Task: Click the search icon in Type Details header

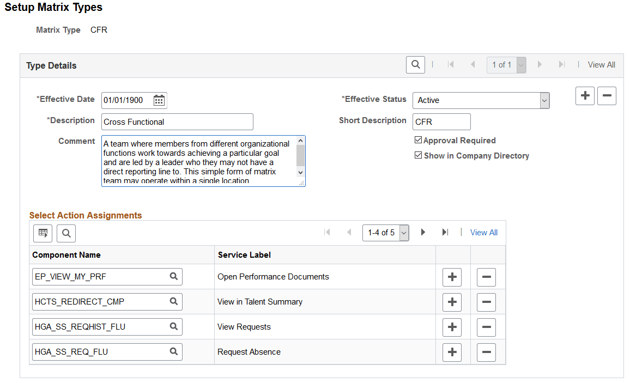Action: pyautogui.click(x=415, y=64)
